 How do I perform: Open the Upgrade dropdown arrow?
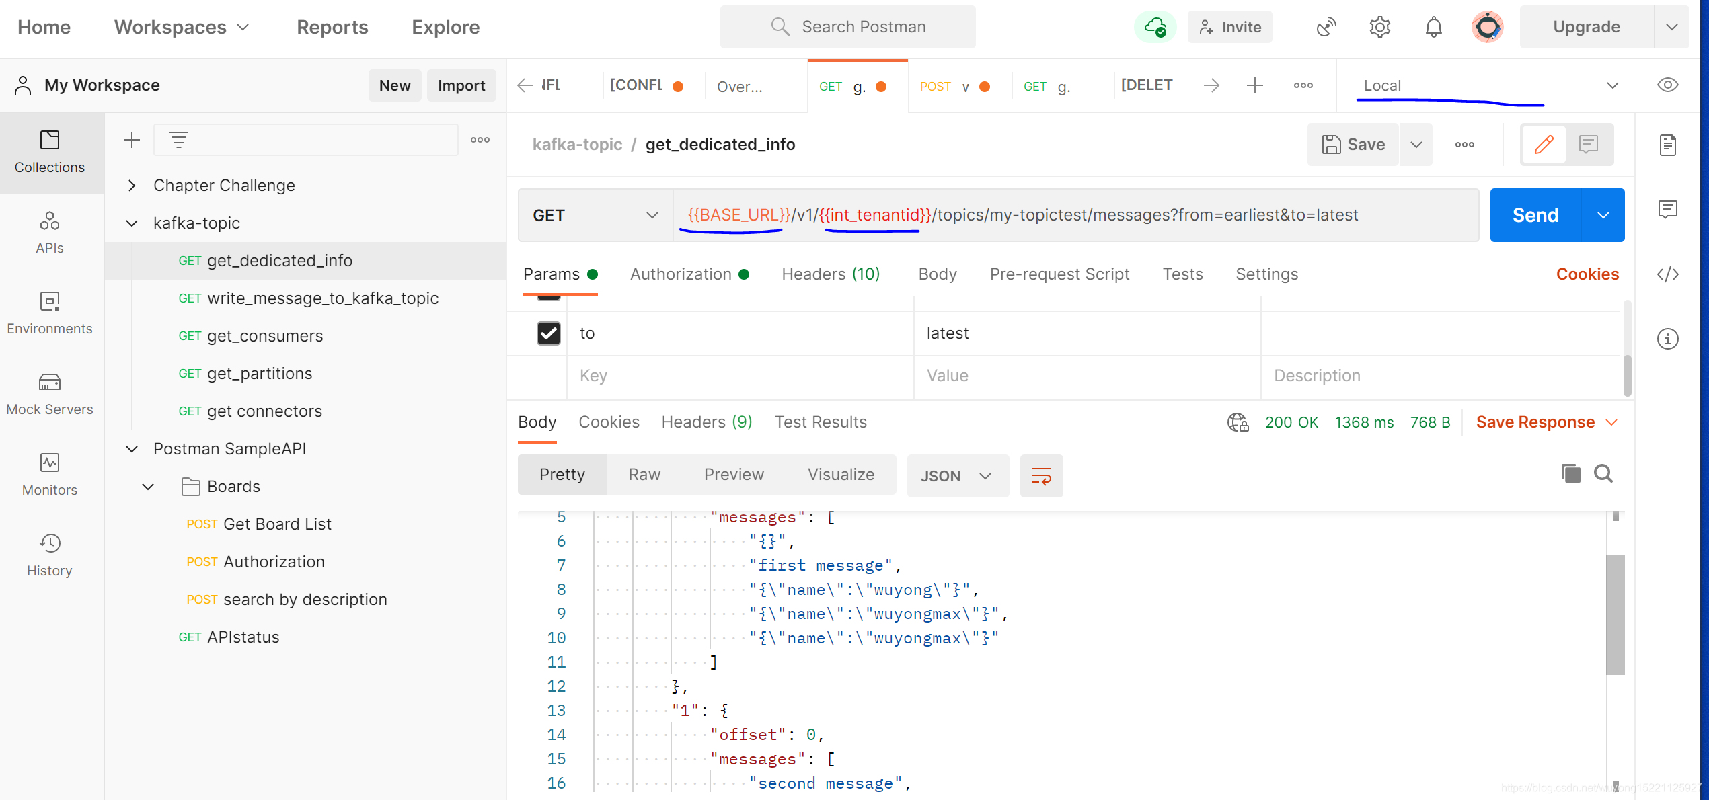pyautogui.click(x=1671, y=27)
